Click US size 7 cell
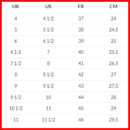This screenshot has width=130, height=130. tap(48, 52)
